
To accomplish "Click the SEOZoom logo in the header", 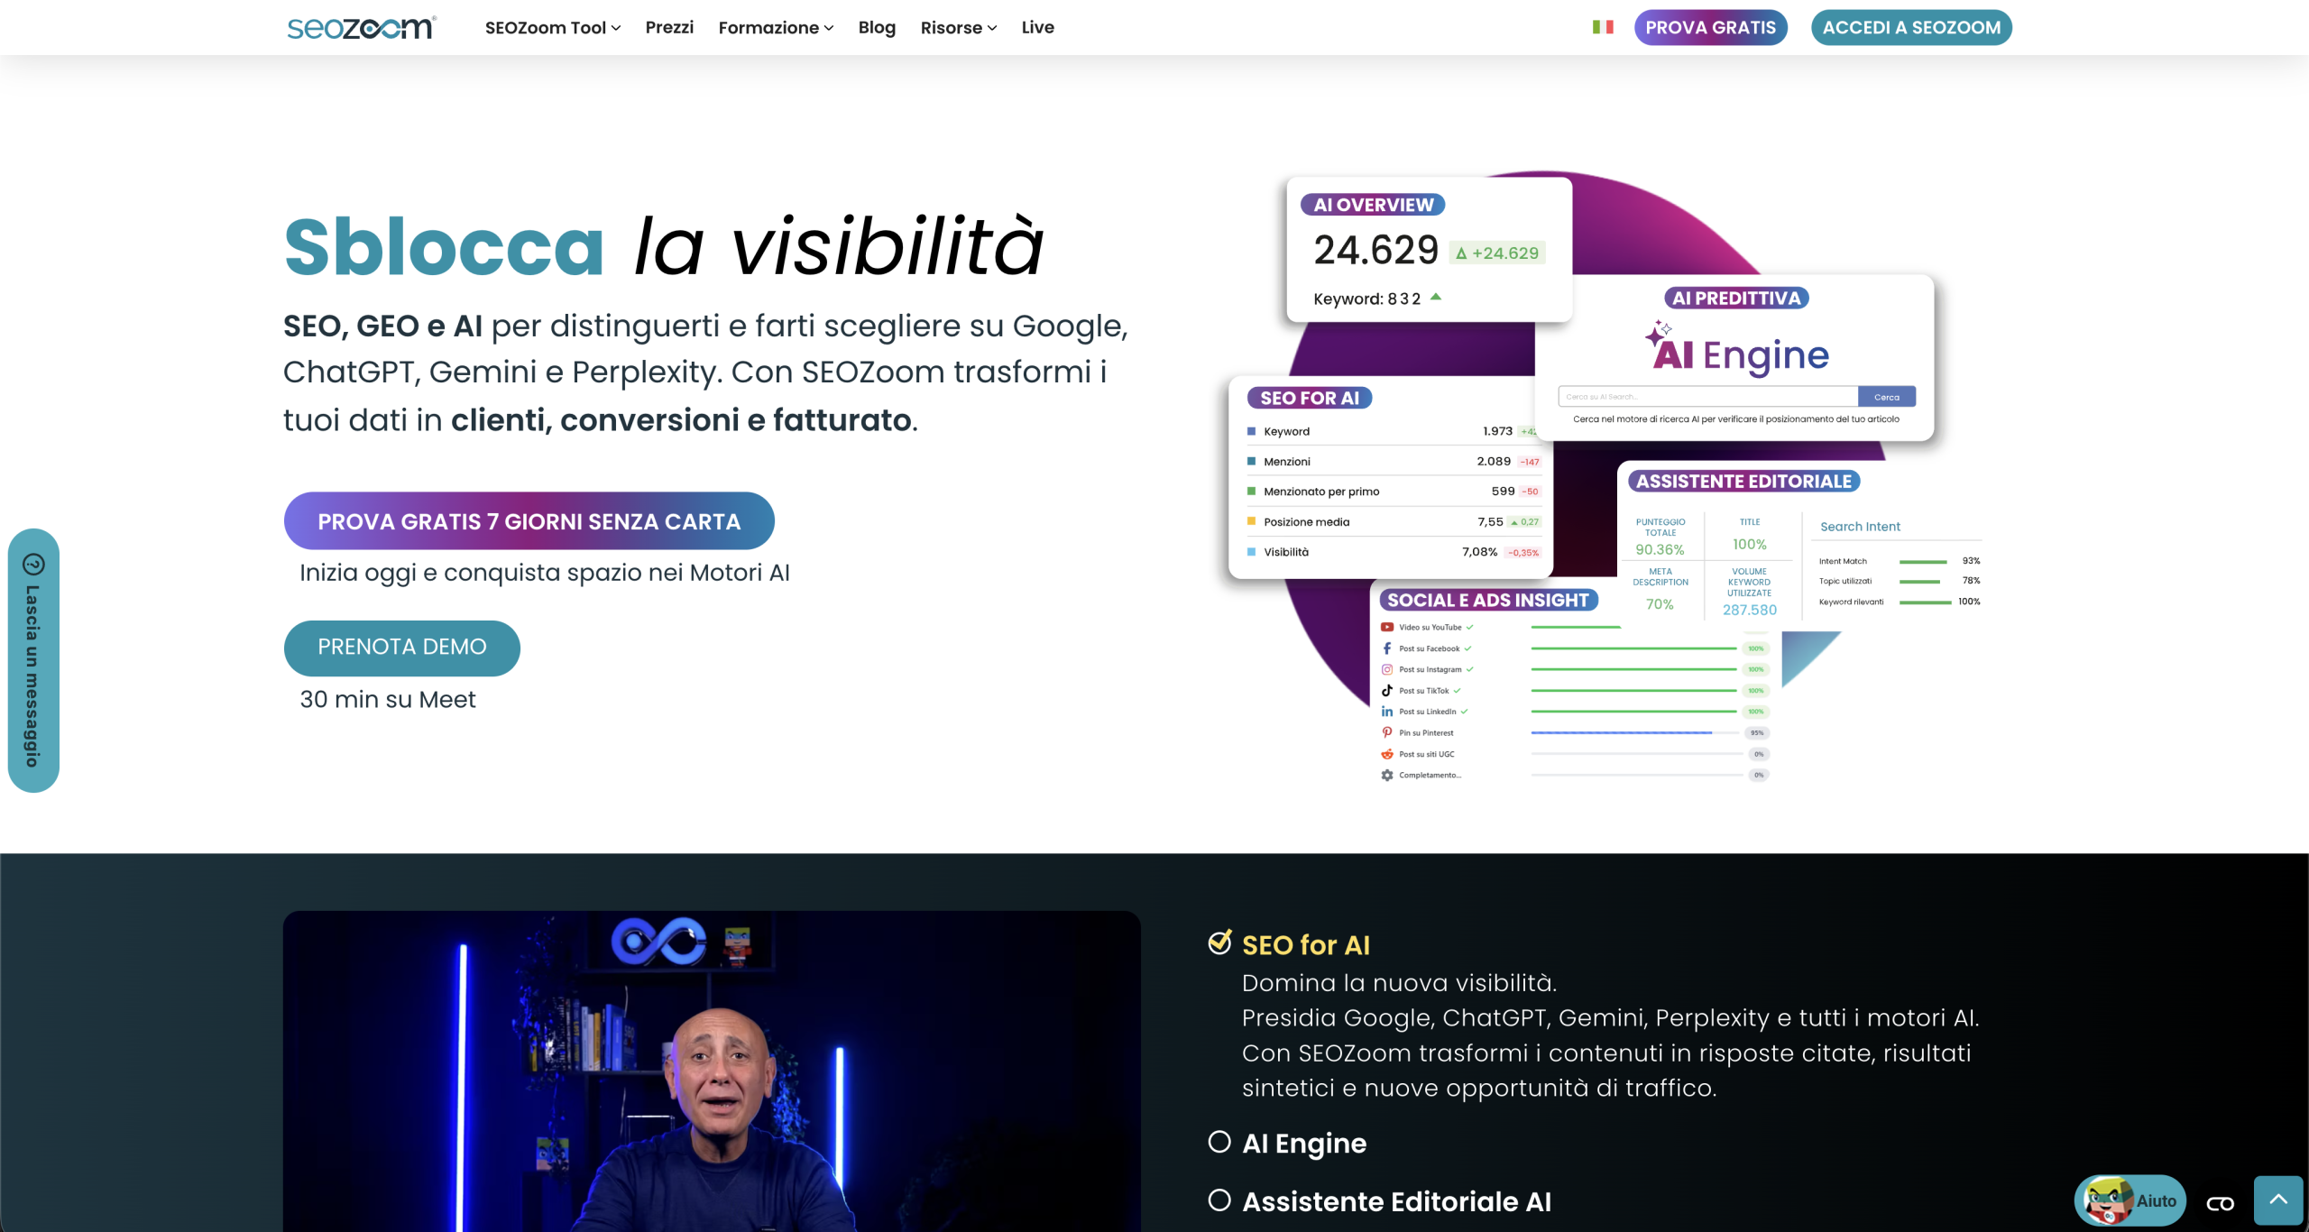I will point(360,27).
